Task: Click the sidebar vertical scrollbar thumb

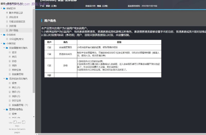Action: (34, 51)
